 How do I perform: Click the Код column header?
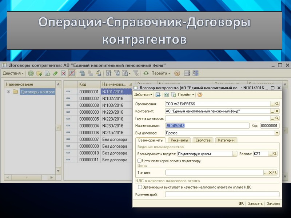89,84
